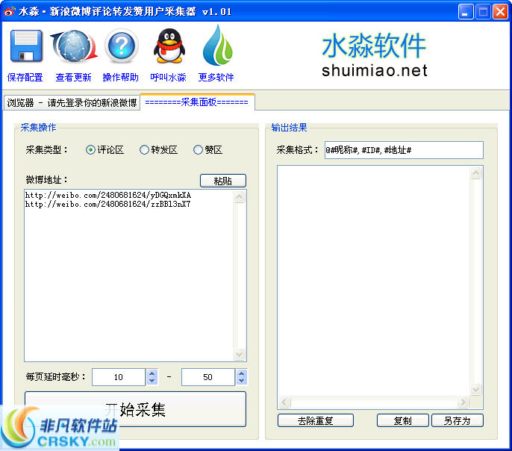The image size is (512, 451).
Task: Click the output area scroll down arrow
Action: [x=475, y=389]
